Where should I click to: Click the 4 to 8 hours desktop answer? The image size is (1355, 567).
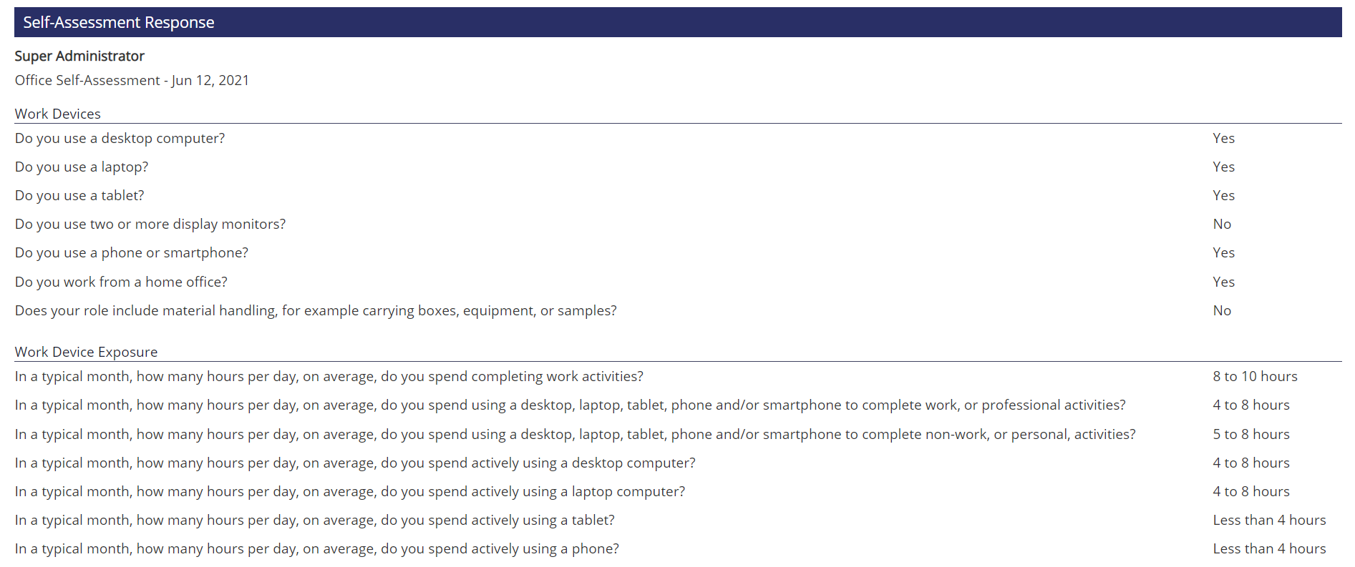[1251, 463]
